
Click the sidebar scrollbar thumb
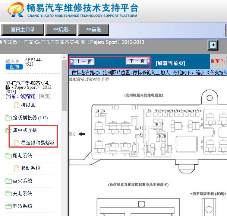pyautogui.click(x=64, y=86)
